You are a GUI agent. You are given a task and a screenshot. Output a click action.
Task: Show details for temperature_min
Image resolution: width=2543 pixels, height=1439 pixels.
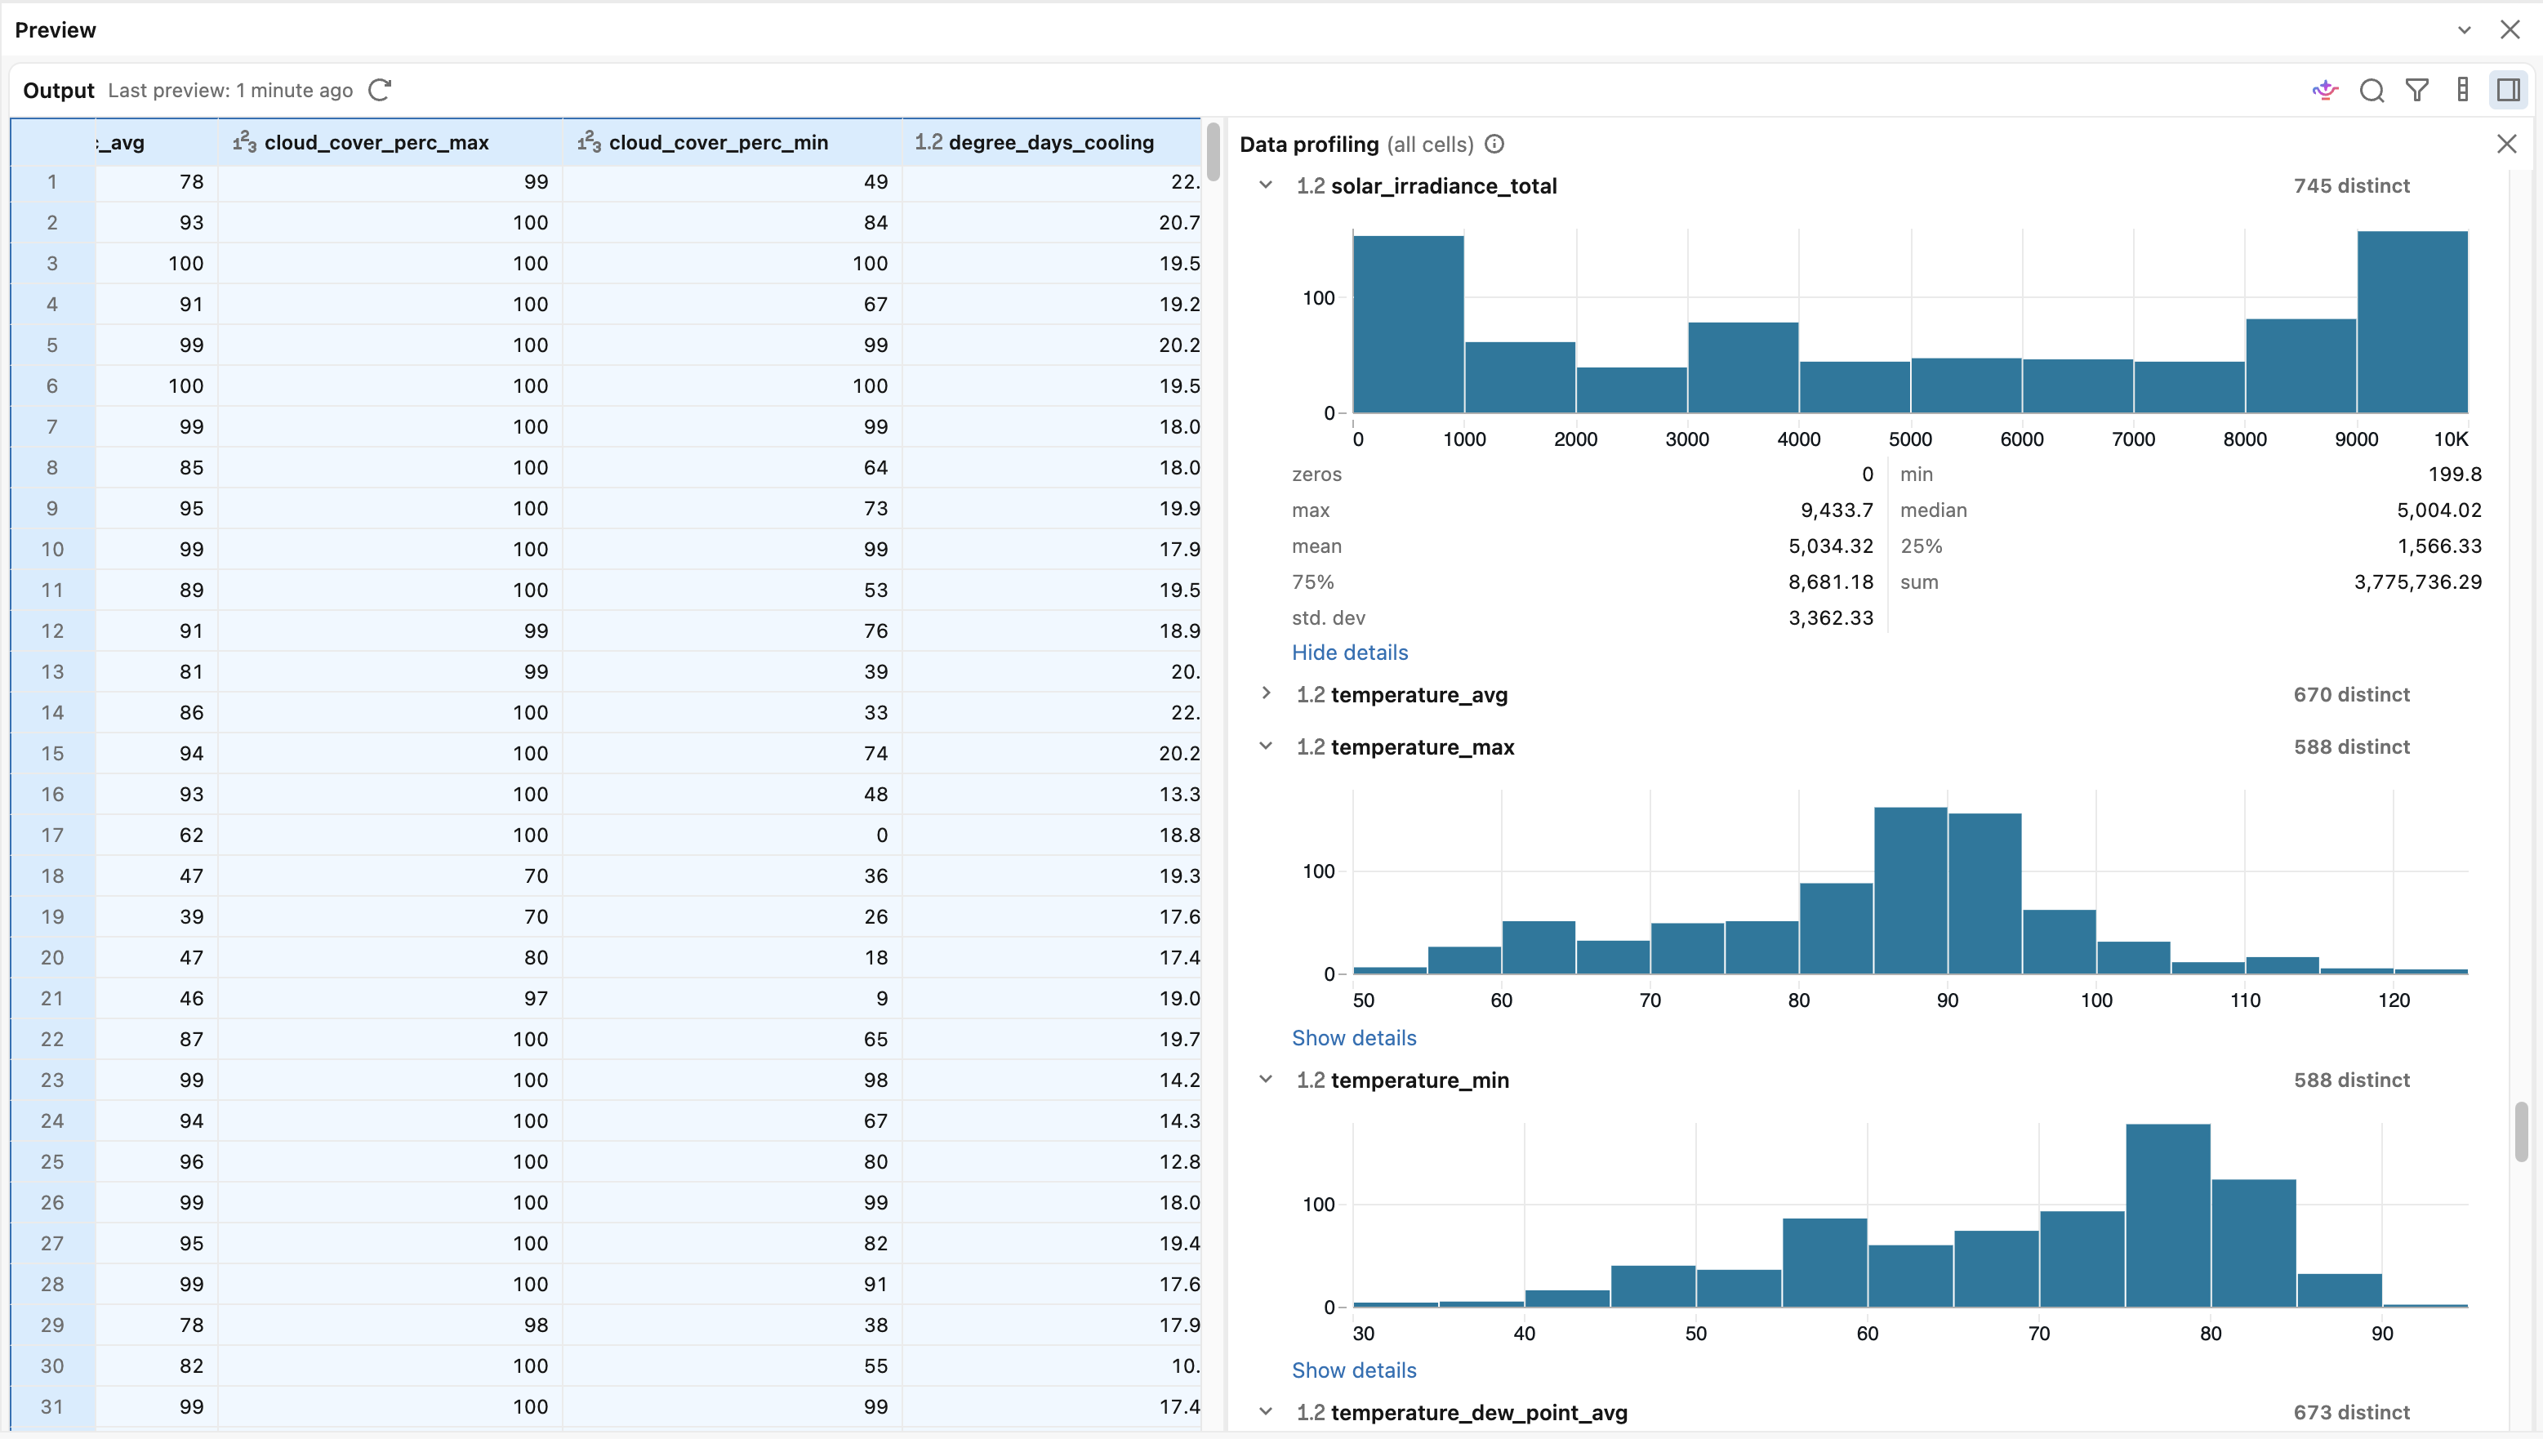[x=1353, y=1370]
